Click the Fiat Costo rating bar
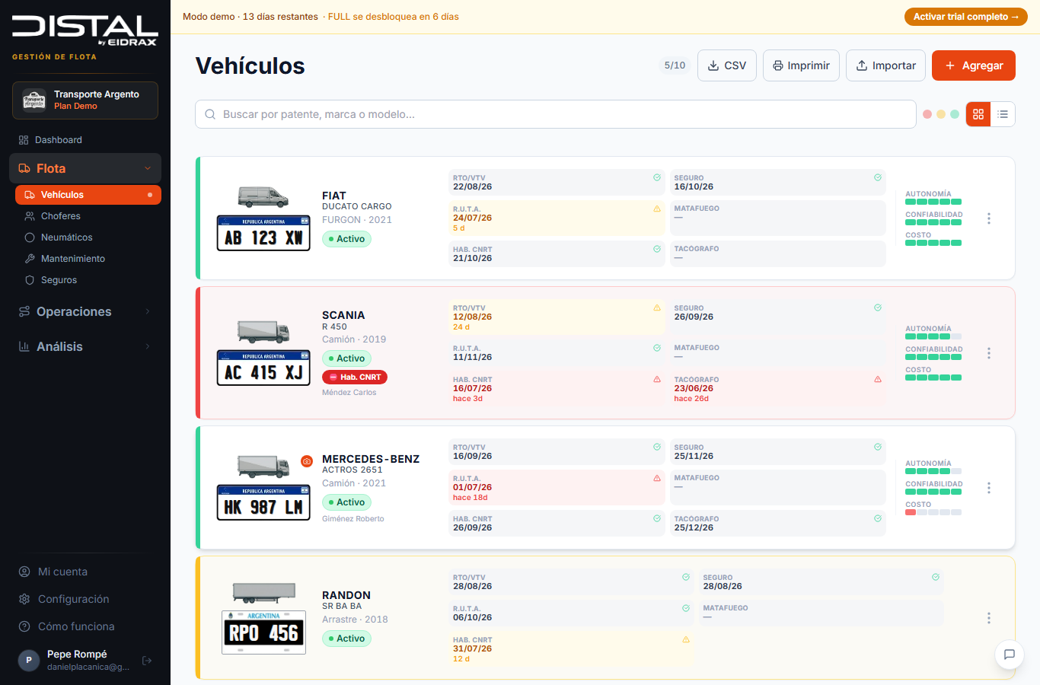Screen dimensions: 1040x685 tap(933, 243)
